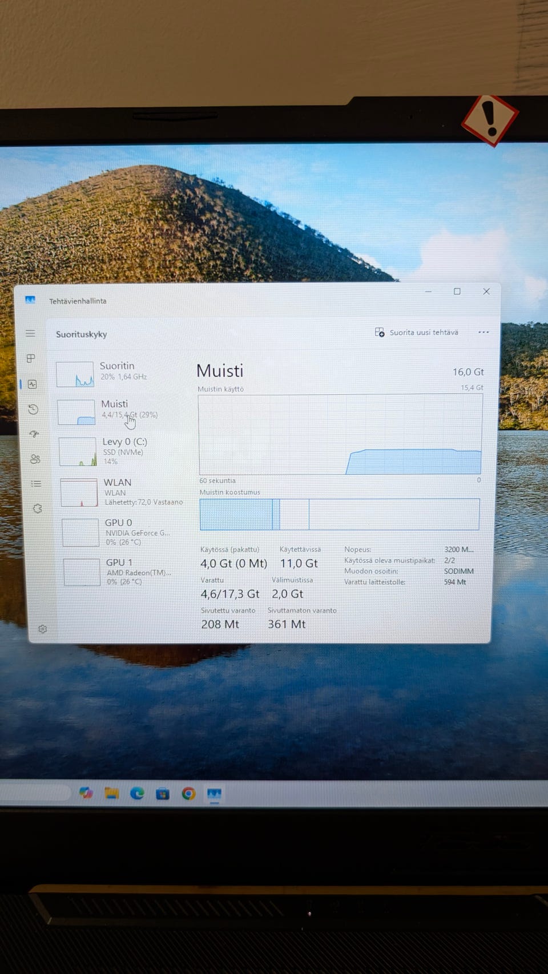548x974 pixels.
Task: Close the Tehtävienhallinta window
Action: (x=486, y=291)
